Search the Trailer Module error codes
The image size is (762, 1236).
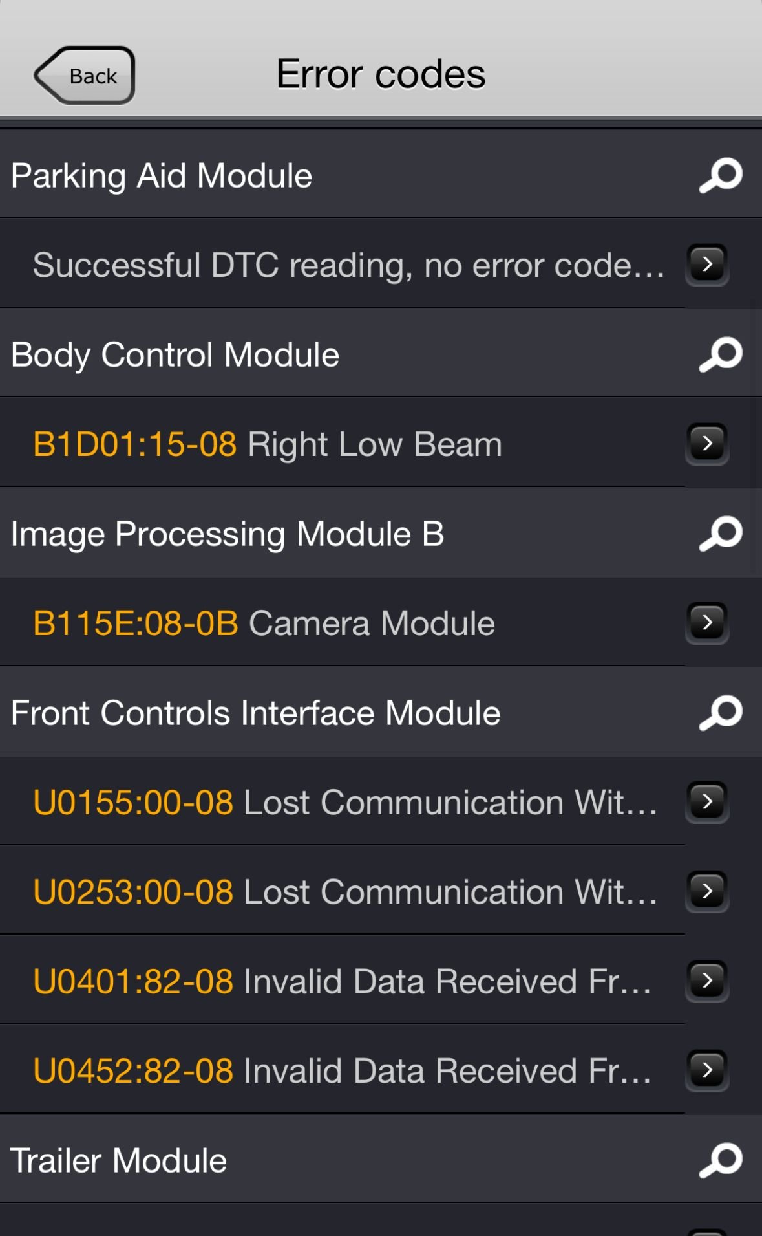pyautogui.click(x=721, y=1160)
